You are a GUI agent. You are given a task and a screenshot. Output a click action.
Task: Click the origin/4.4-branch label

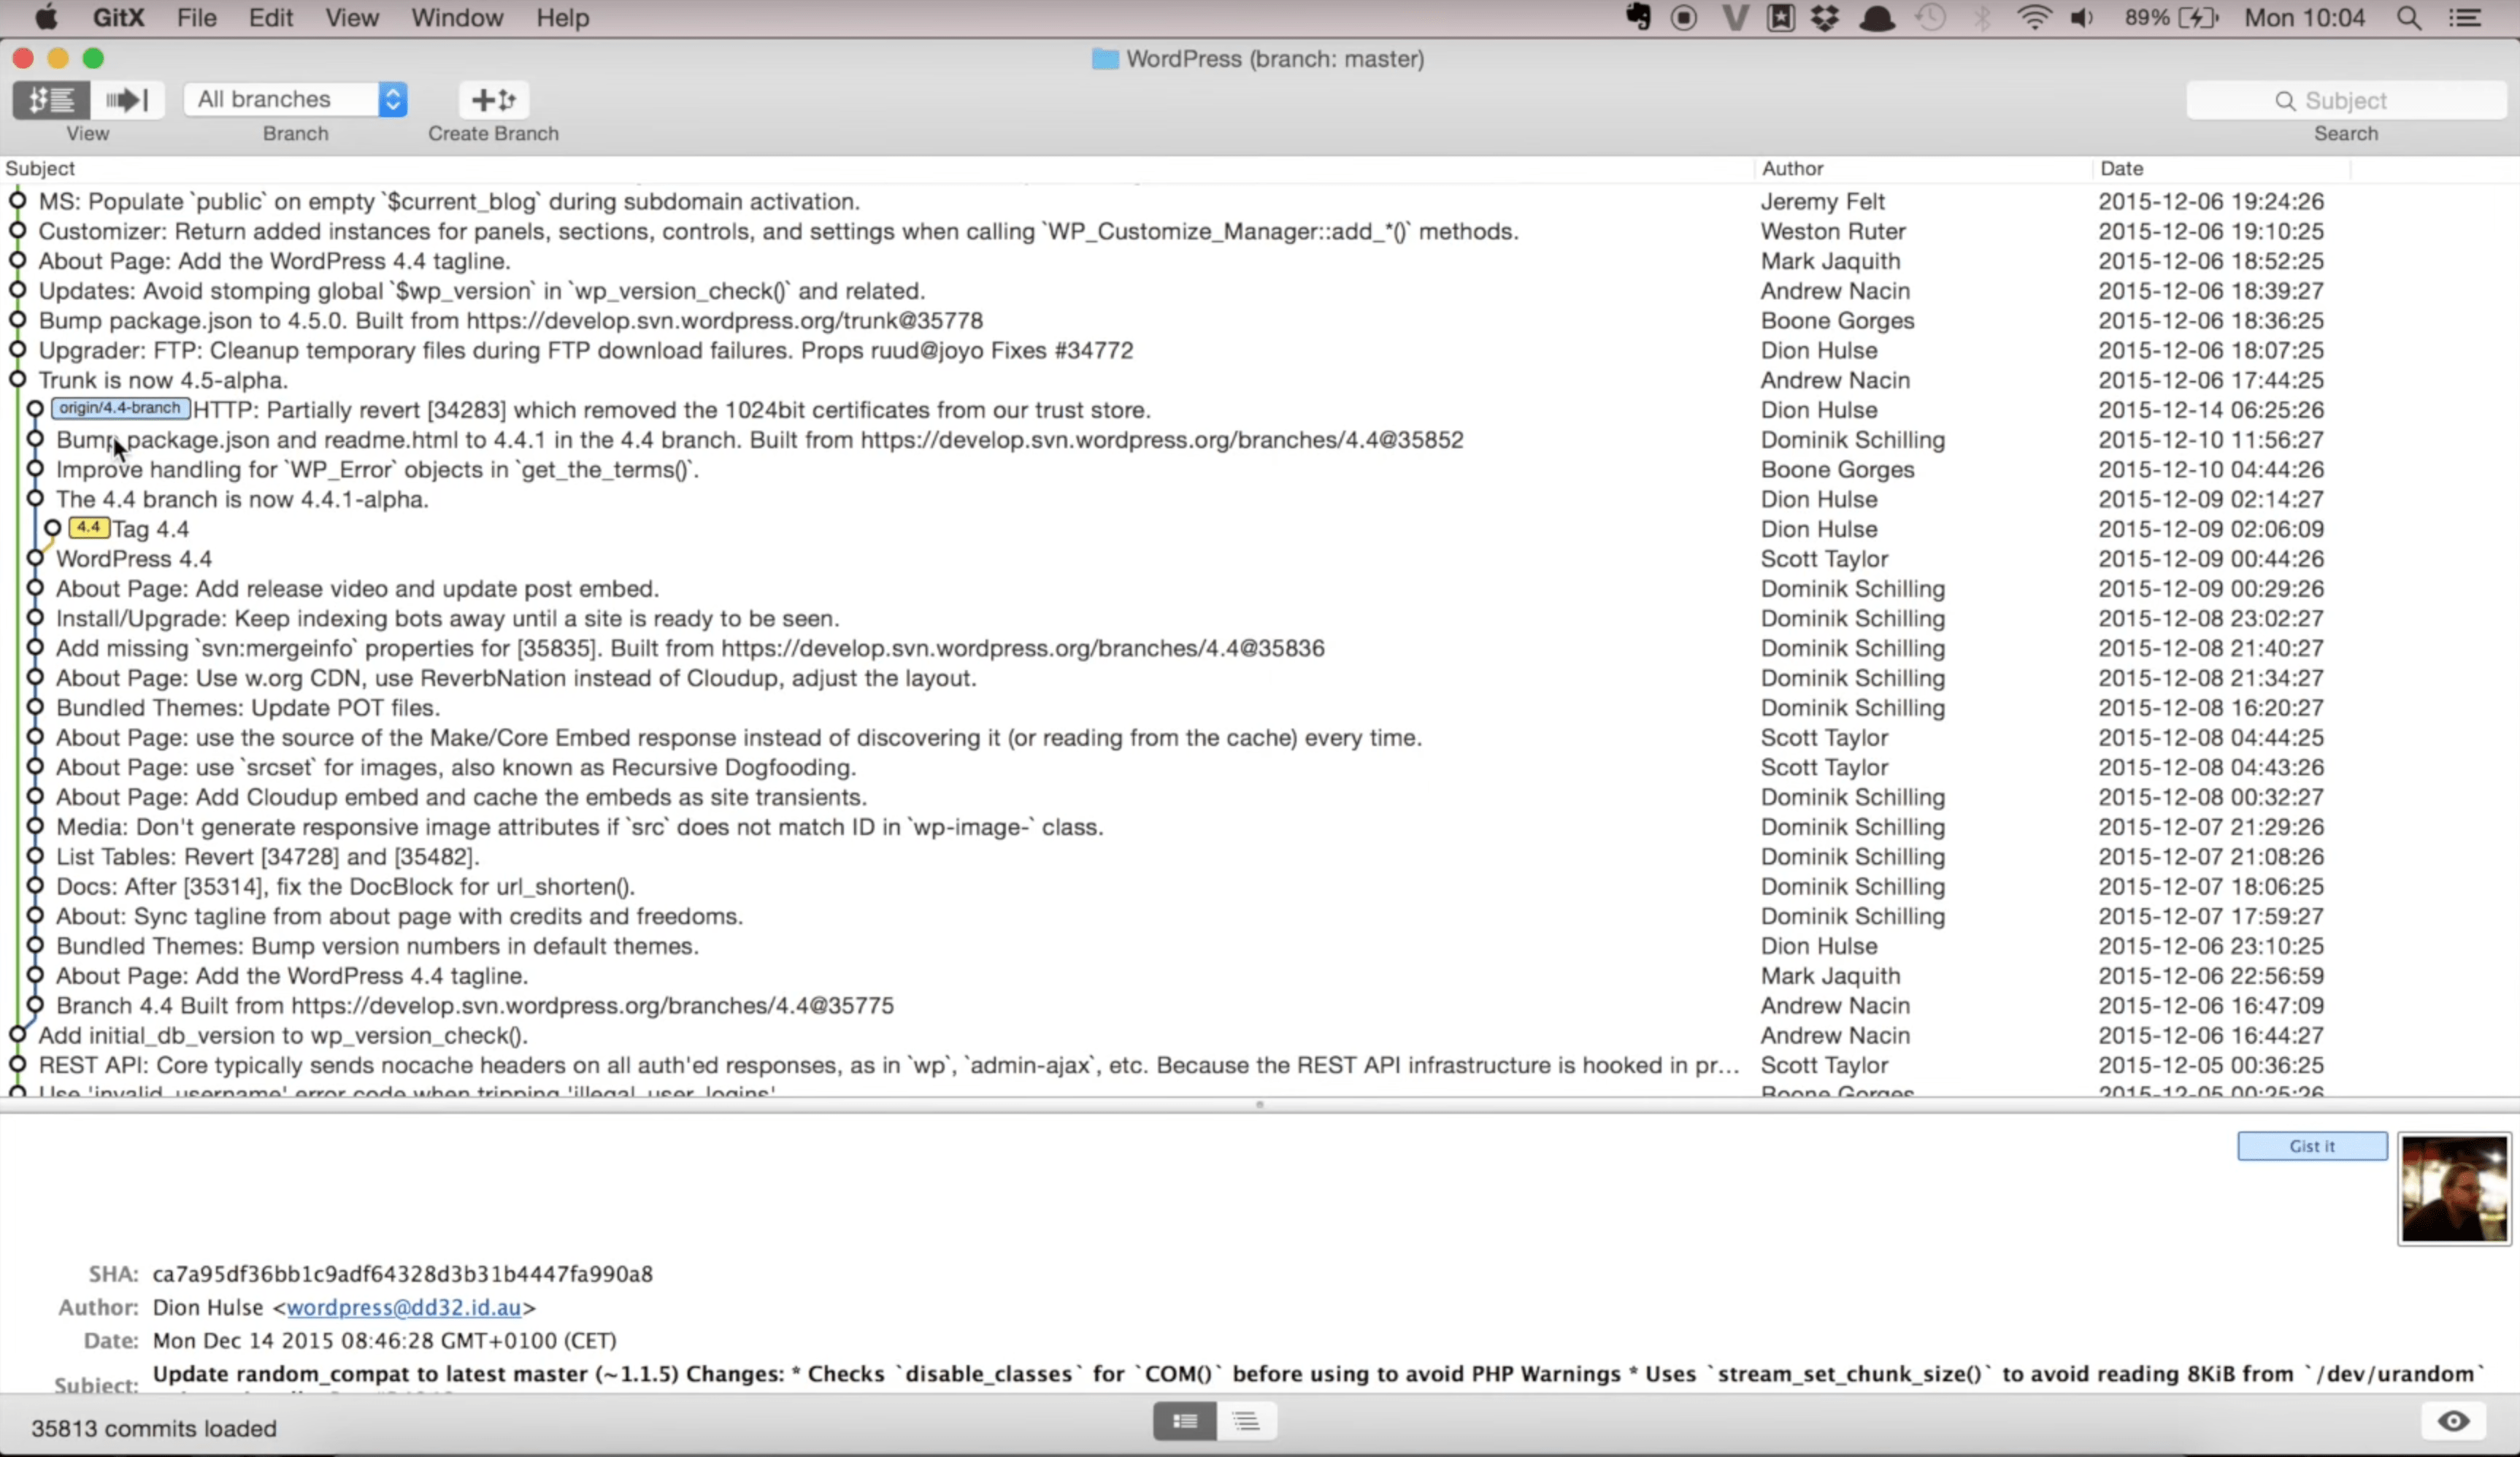pyautogui.click(x=120, y=408)
